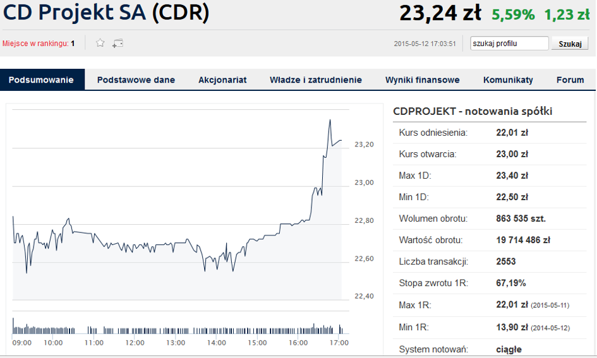
Task: Click Stopa zwrotu 1R value '67,19%'
Action: click(x=511, y=283)
